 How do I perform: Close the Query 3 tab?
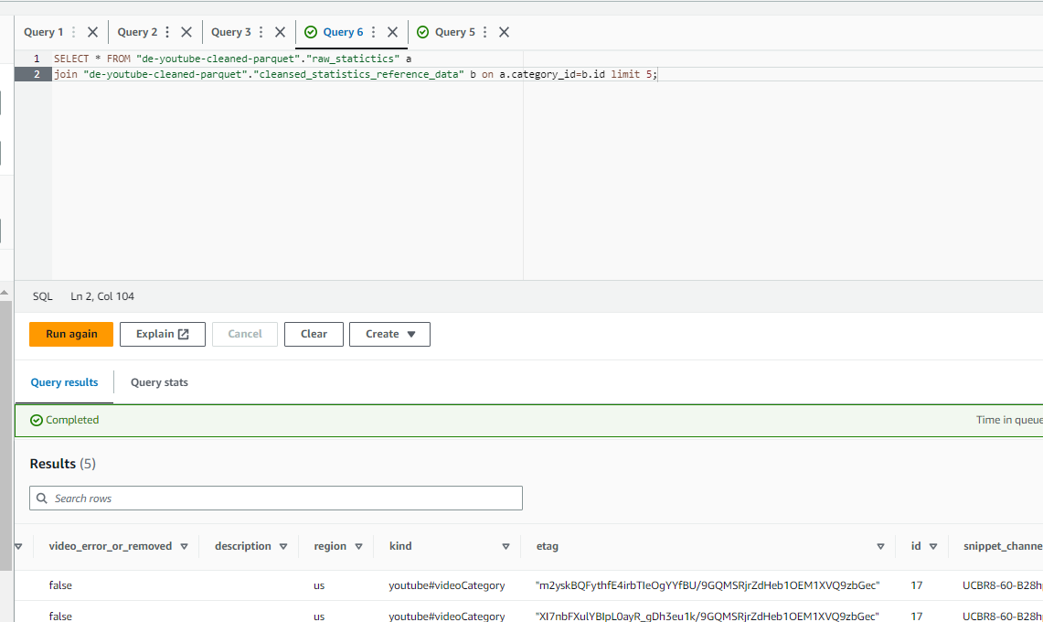tap(279, 31)
